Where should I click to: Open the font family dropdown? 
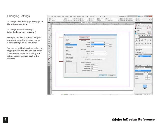click(57, 19)
